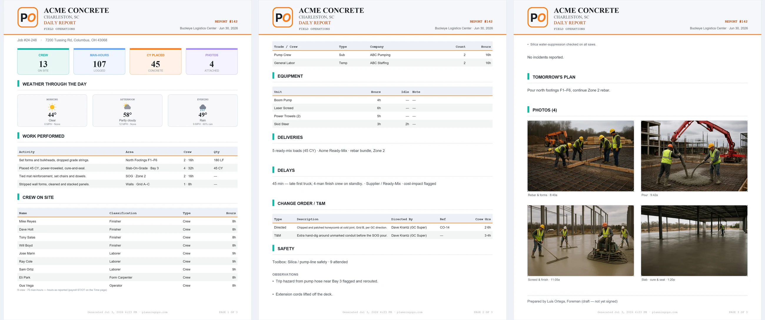
Task: Click the Pump Crew trade row
Action: [x=382, y=55]
